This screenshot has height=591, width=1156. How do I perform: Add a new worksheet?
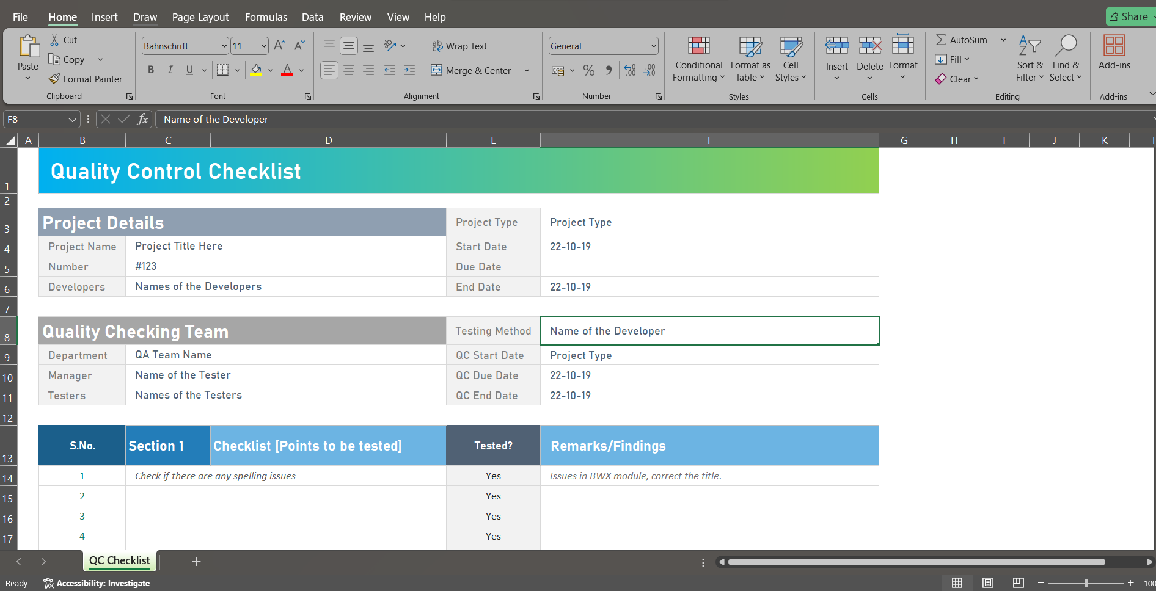click(196, 561)
